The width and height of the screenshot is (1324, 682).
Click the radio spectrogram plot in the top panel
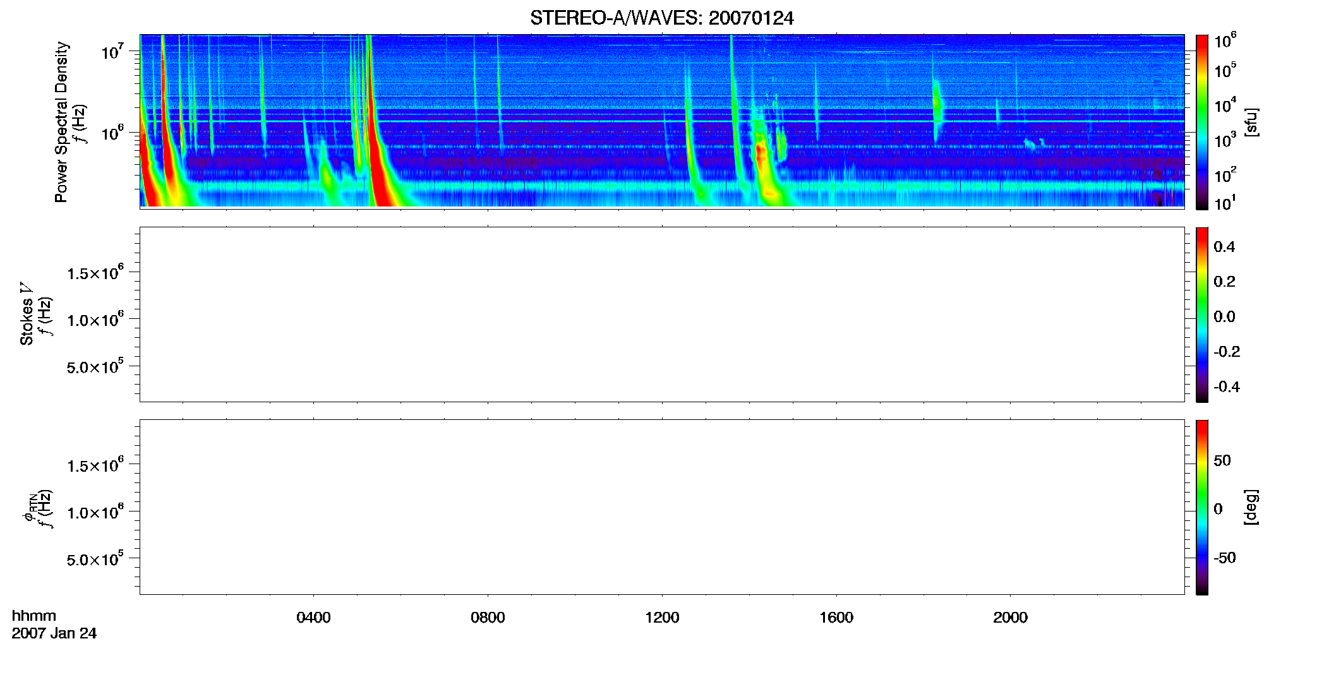[662, 121]
